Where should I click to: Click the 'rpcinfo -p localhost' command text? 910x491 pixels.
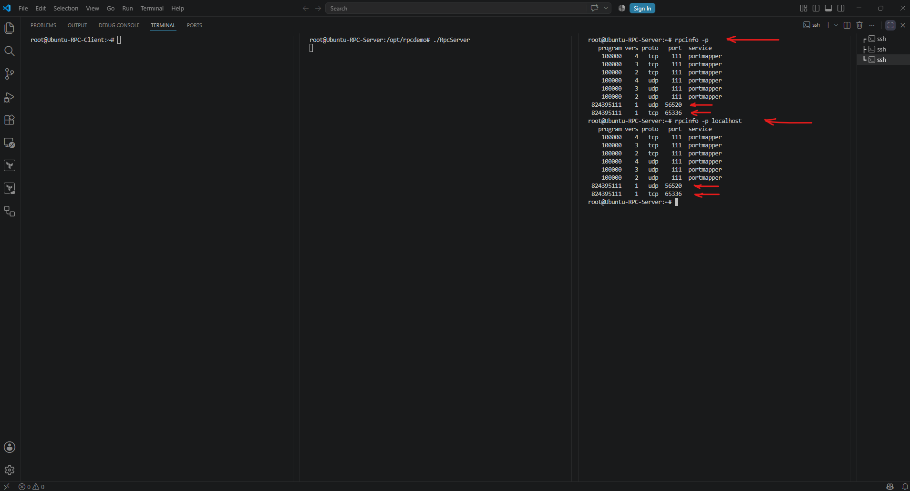point(708,121)
